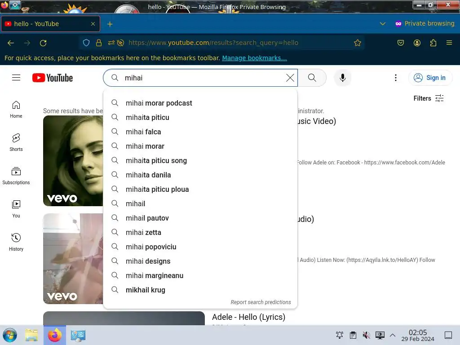Select suggestion 'mihaita piticu'

[200, 117]
